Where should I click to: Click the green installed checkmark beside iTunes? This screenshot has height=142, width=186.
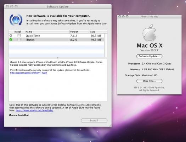click(11, 39)
